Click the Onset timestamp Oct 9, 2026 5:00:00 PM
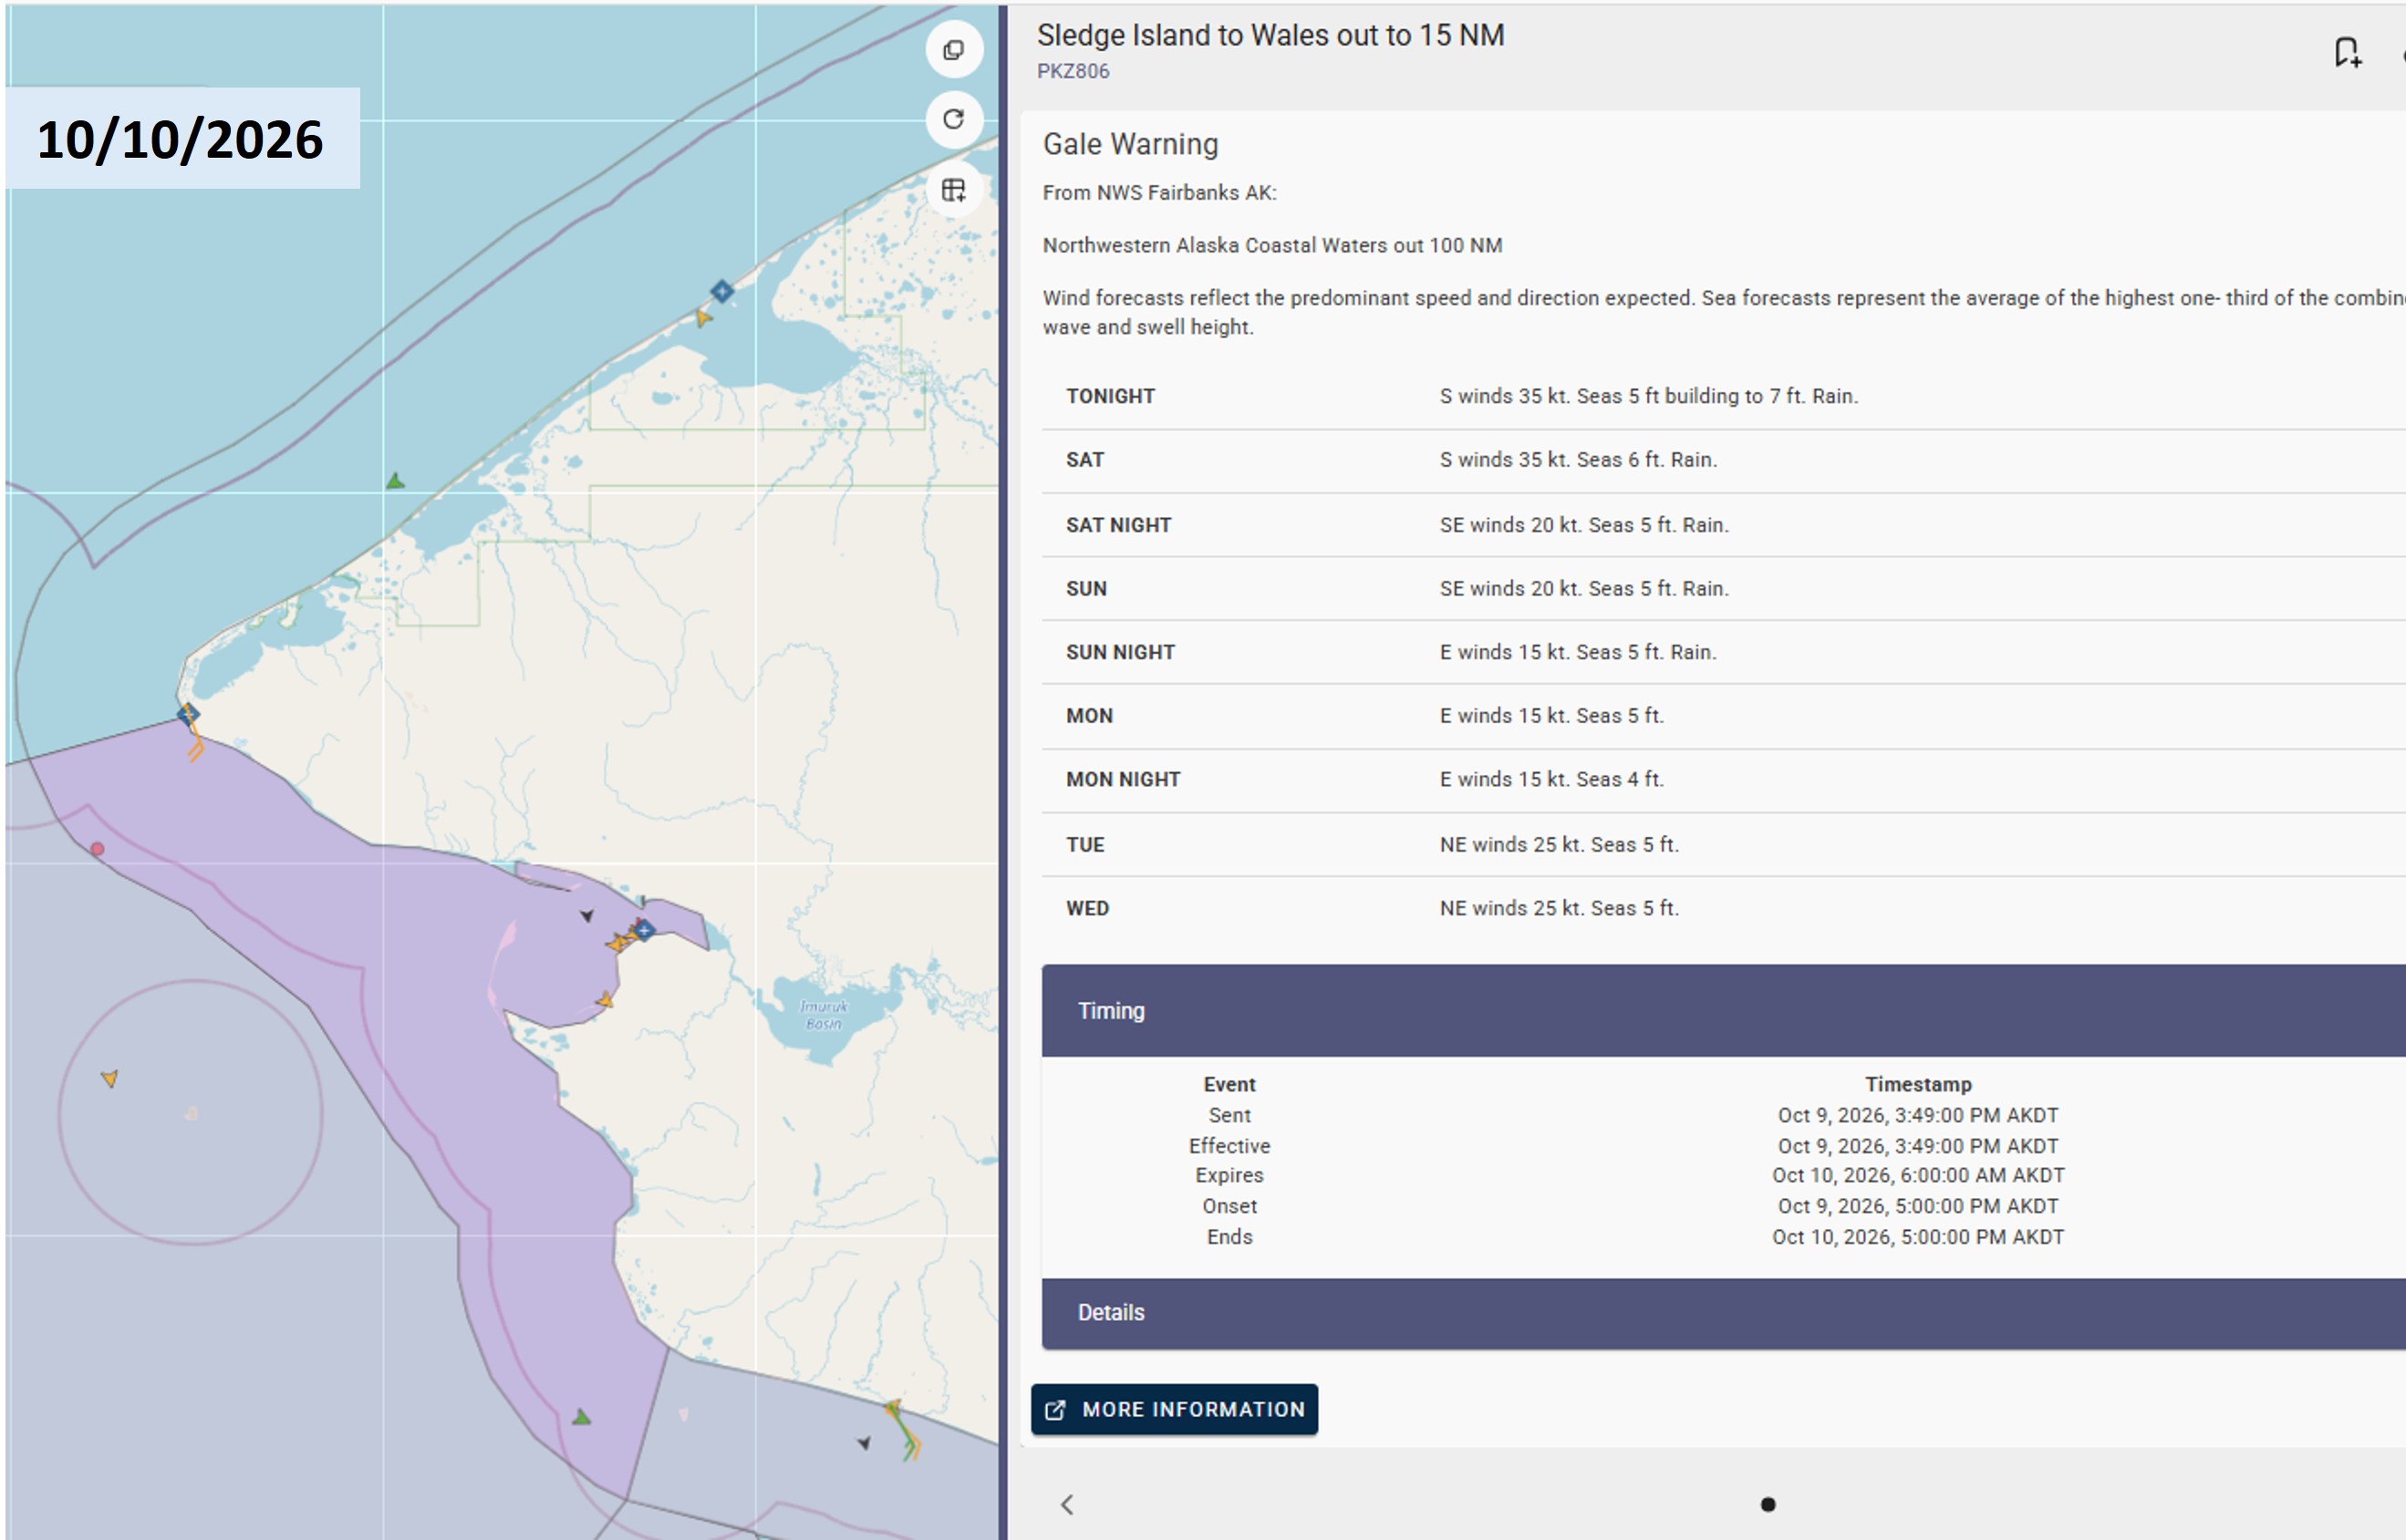2406x1540 pixels. (1918, 1206)
